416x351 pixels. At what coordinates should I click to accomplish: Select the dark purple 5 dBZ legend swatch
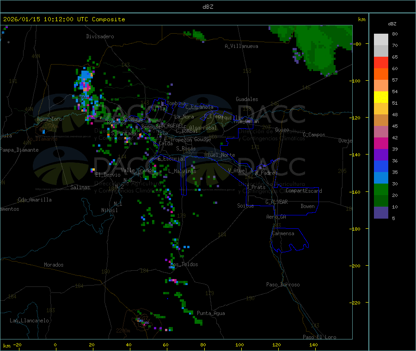click(381, 213)
